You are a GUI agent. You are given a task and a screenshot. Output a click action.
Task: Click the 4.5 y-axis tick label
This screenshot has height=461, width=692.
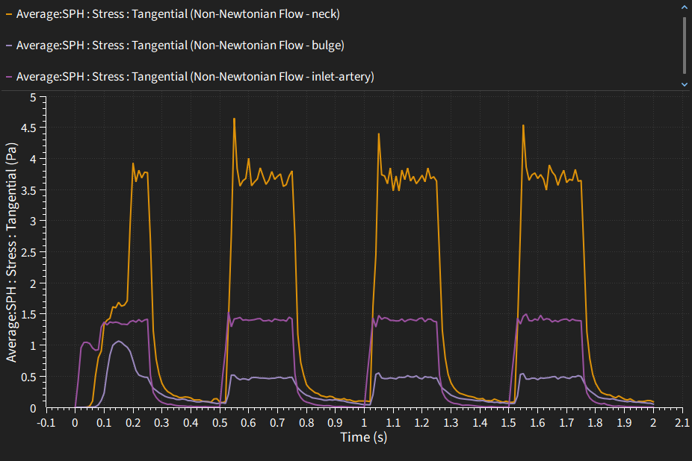click(28, 128)
